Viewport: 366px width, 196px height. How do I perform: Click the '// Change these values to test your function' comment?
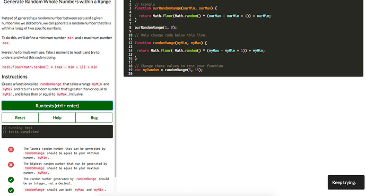[179, 66]
